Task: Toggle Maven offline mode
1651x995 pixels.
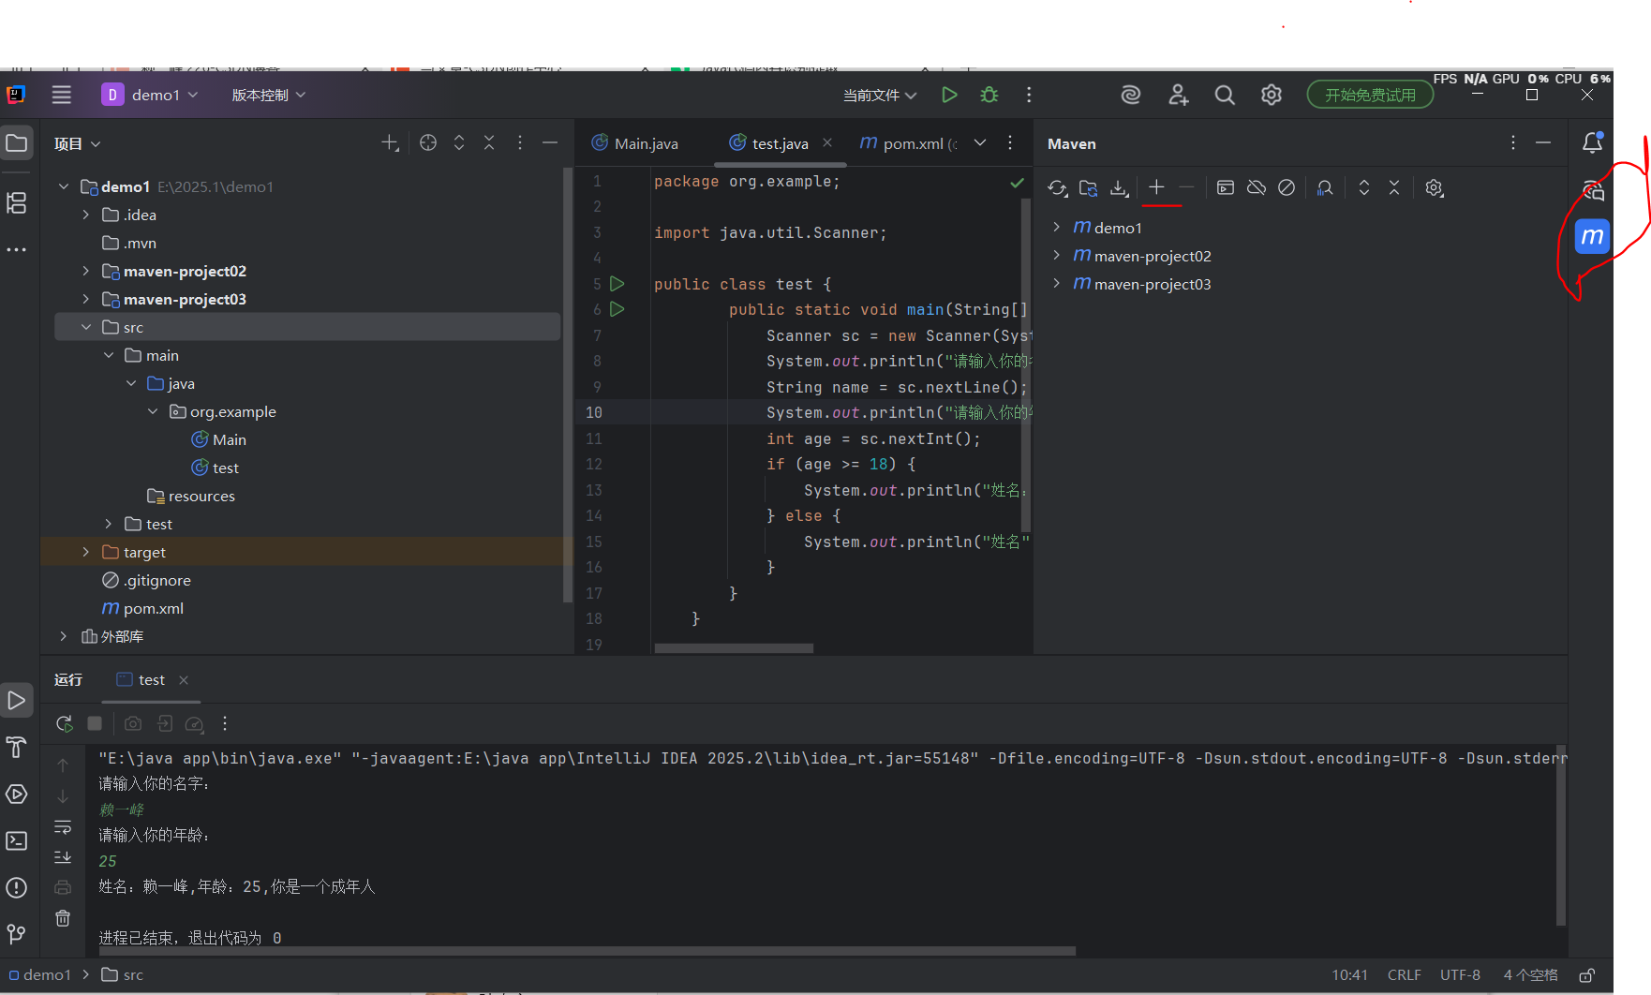Action: tap(1257, 188)
